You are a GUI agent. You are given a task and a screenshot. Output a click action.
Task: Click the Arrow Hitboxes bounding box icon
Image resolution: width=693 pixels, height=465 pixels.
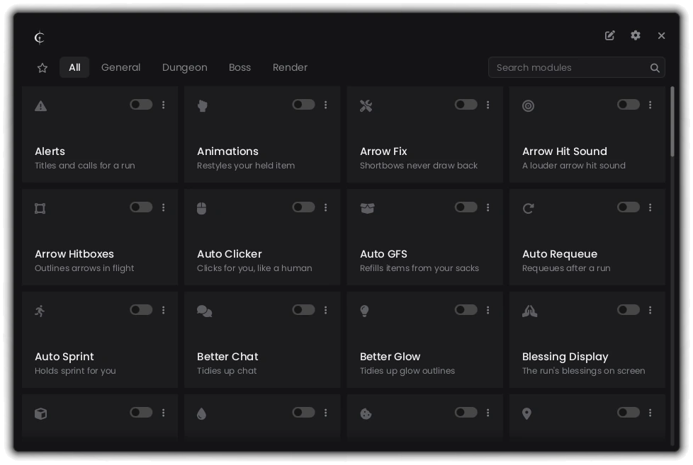[x=40, y=208]
